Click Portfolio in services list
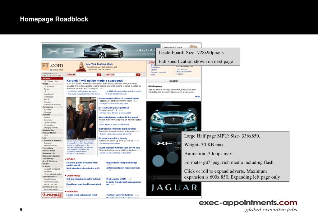The height and width of the screenshot is (220, 318). (154, 70)
